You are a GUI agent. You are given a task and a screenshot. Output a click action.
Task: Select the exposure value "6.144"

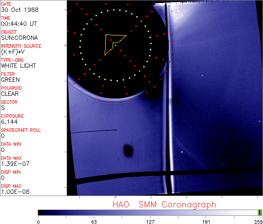(x=9, y=122)
